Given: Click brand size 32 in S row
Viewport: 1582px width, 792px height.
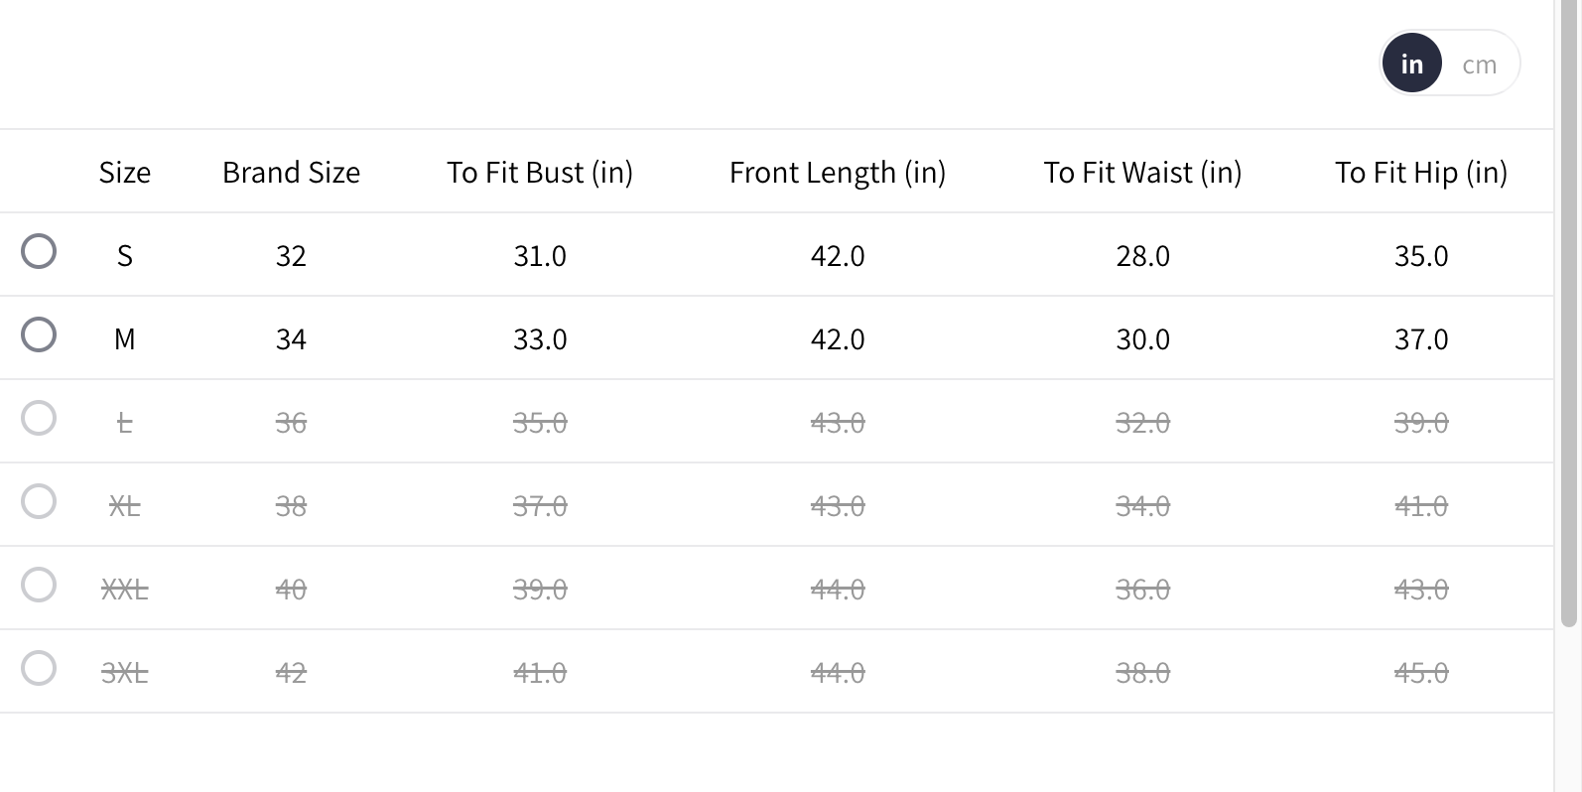Looking at the screenshot, I should coord(291,256).
